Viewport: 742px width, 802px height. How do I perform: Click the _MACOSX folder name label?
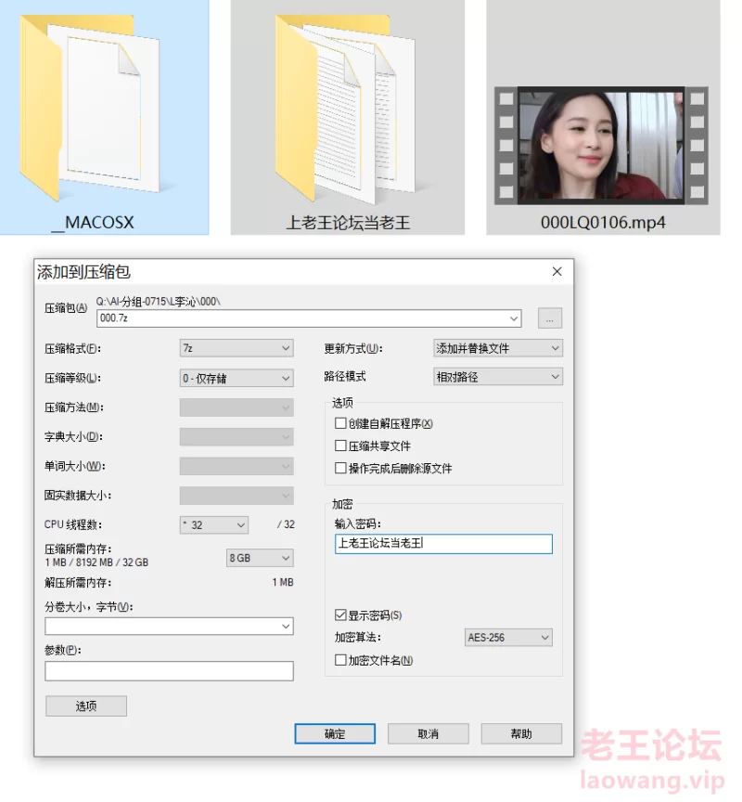point(93,223)
